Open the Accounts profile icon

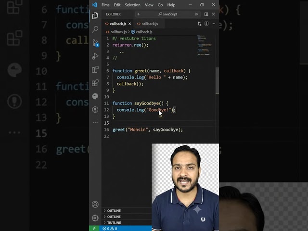pyautogui.click(x=95, y=205)
